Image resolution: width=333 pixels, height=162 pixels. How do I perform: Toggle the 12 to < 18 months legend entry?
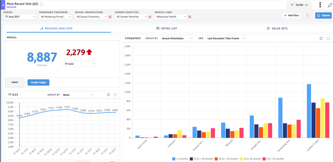click(201, 159)
